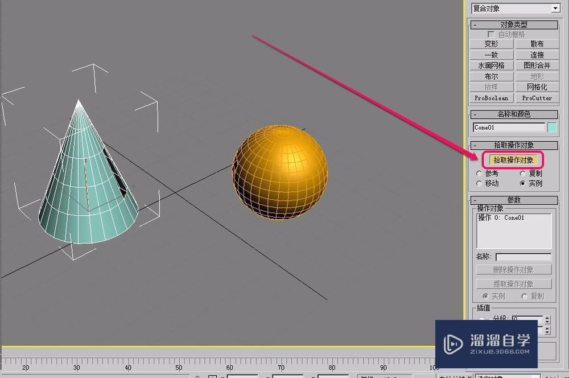Activate the ProBoolean tool
Screen dimensions: 569x378
490,97
